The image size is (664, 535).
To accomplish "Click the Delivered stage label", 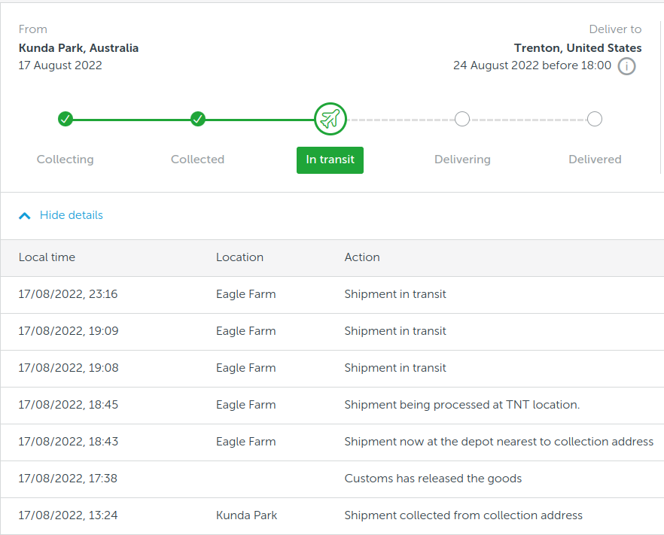I will (595, 160).
